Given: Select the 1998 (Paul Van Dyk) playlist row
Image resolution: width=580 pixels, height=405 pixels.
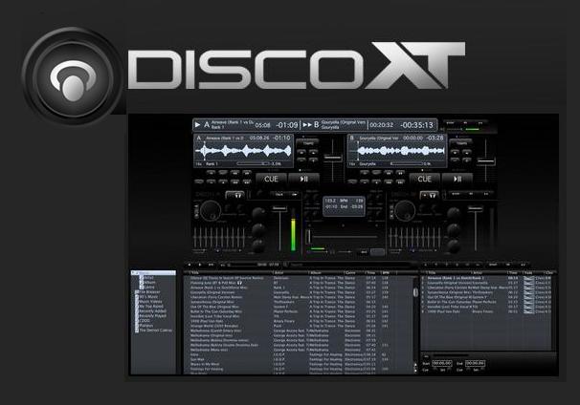Looking at the screenshot, I should (x=487, y=311).
